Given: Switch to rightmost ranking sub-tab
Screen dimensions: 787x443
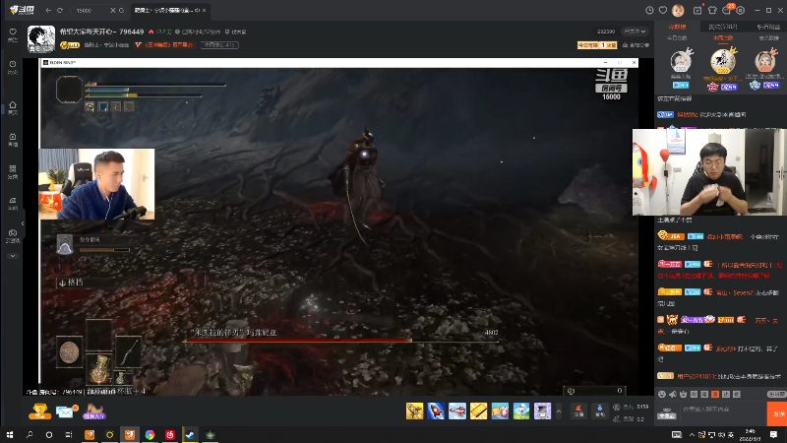Looking at the screenshot, I should (768, 38).
